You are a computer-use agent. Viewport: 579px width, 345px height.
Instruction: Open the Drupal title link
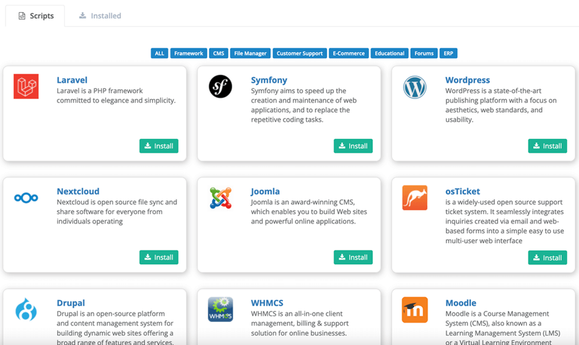click(71, 303)
